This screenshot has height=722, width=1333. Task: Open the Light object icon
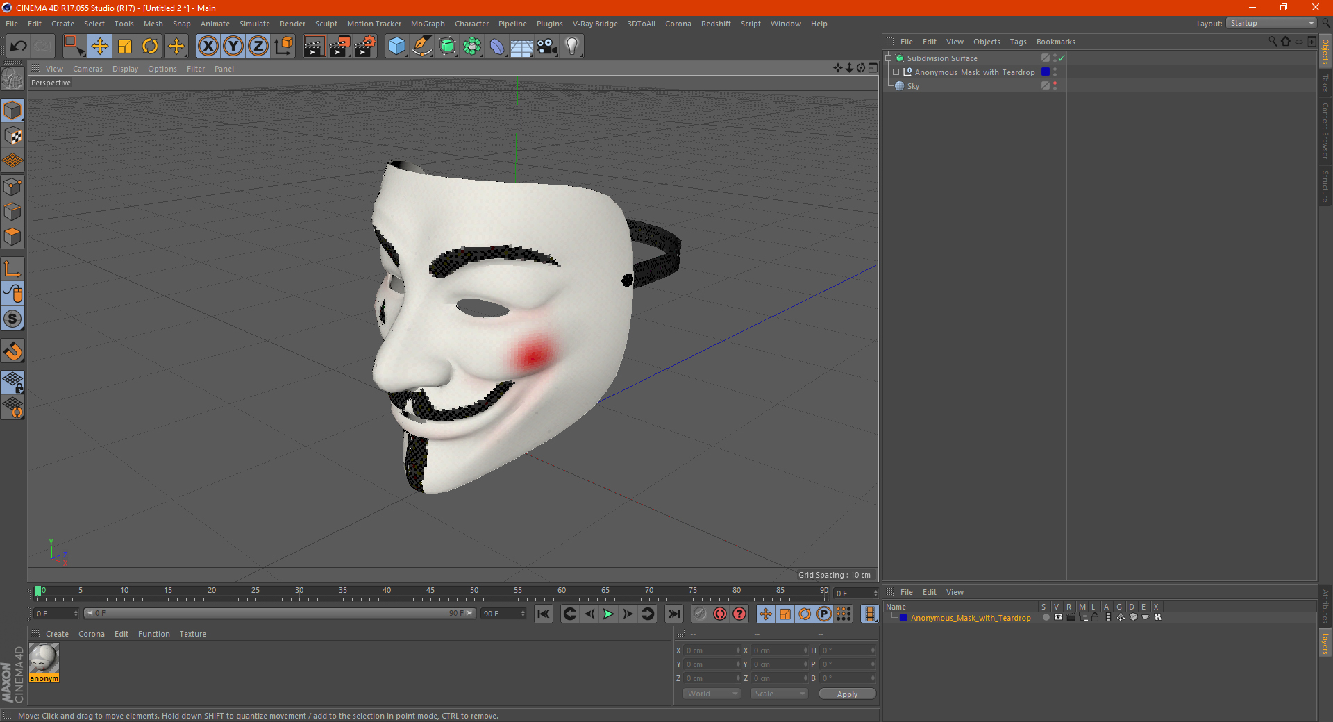(572, 47)
